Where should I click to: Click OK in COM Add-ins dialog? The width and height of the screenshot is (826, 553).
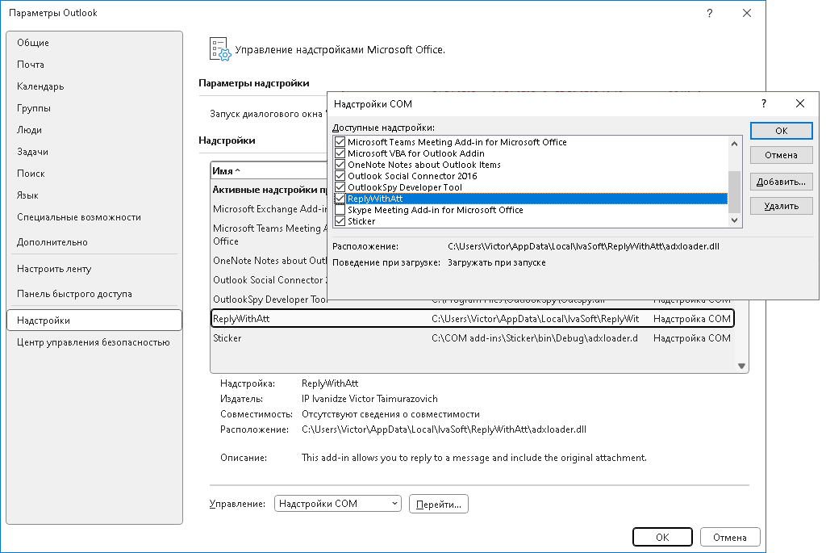[781, 131]
